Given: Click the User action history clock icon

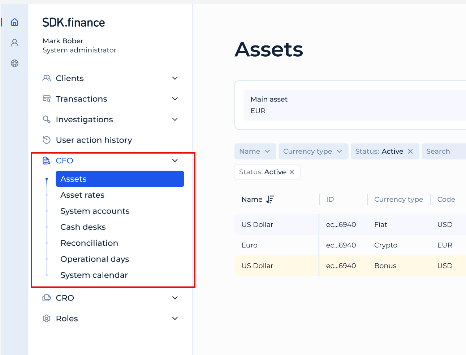Looking at the screenshot, I should (x=46, y=140).
